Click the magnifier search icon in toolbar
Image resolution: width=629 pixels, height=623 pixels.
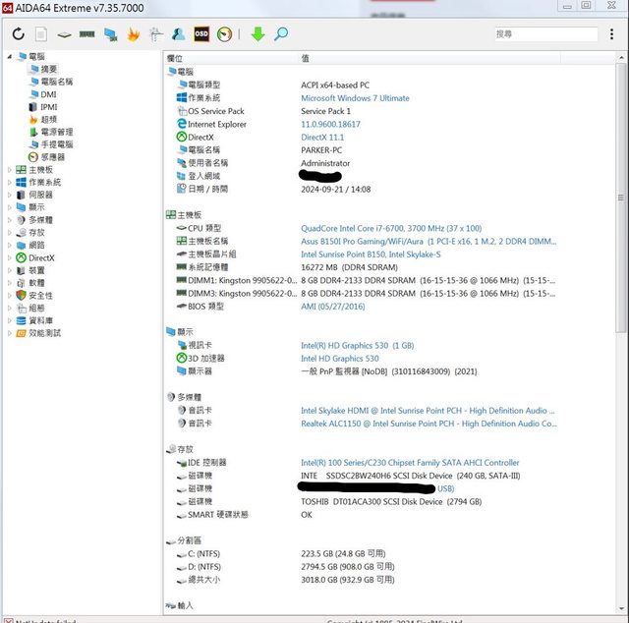tap(281, 34)
